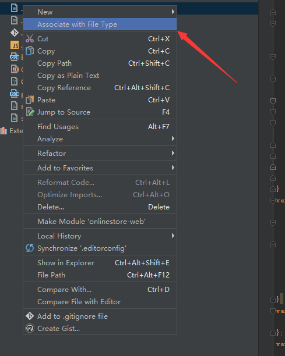Screen dimensions: 285x356
Task: Click Optimize Imports... menu entry
Action: click(100, 194)
